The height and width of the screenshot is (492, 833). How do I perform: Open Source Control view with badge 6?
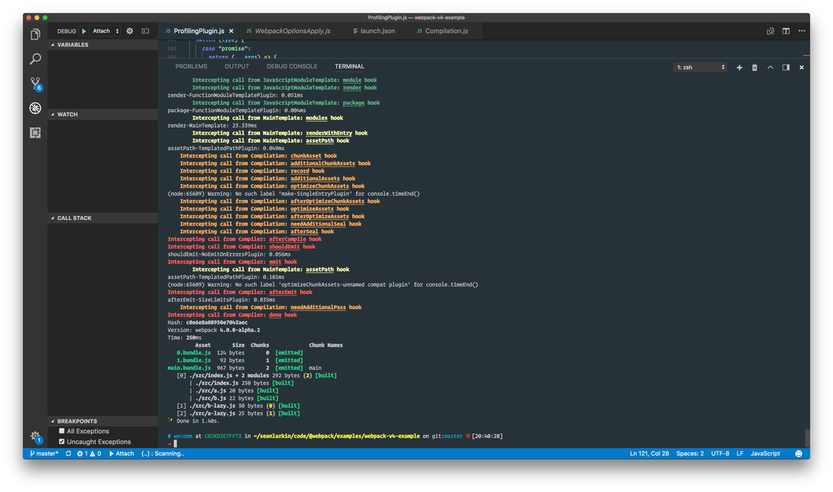(35, 84)
